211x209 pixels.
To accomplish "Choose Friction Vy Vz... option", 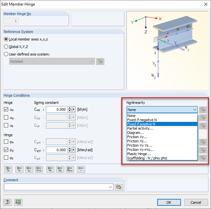I will coord(162,145).
